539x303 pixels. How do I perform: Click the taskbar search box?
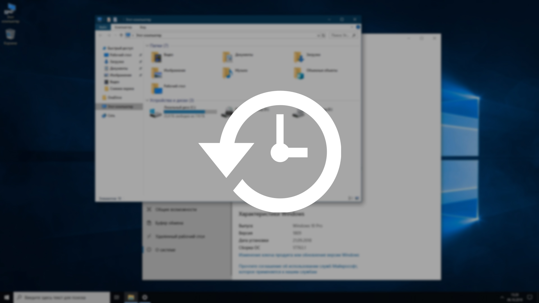tap(62, 297)
